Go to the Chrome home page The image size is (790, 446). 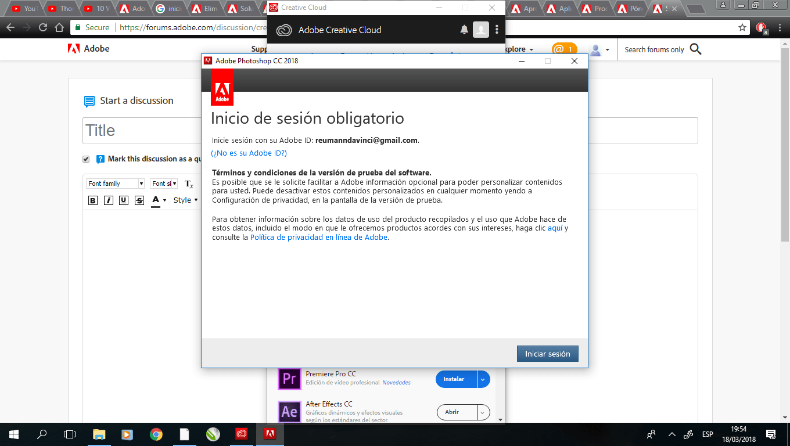click(x=59, y=27)
